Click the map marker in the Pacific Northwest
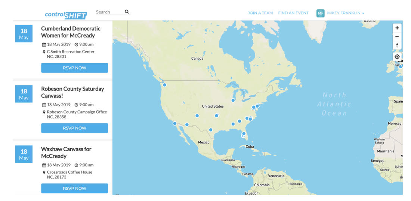 point(165,85)
